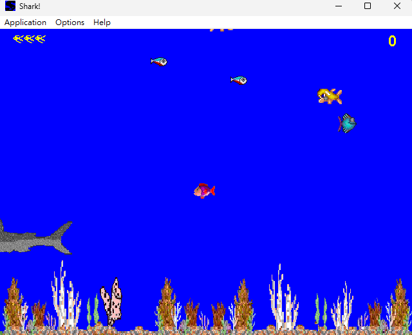The image size is (412, 335).
Task: Click the upper-left small silver fish
Action: point(159,62)
